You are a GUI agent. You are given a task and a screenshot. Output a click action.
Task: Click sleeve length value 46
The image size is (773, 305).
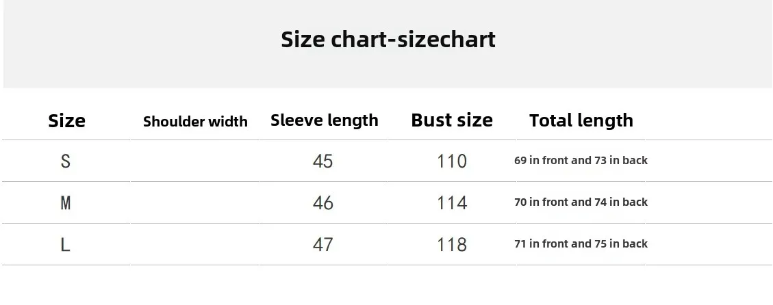pyautogui.click(x=322, y=203)
